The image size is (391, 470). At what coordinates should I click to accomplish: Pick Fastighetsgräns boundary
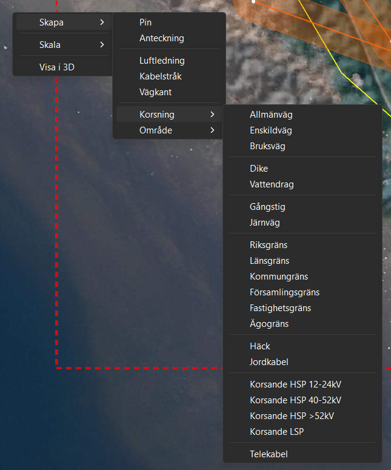pos(302,308)
